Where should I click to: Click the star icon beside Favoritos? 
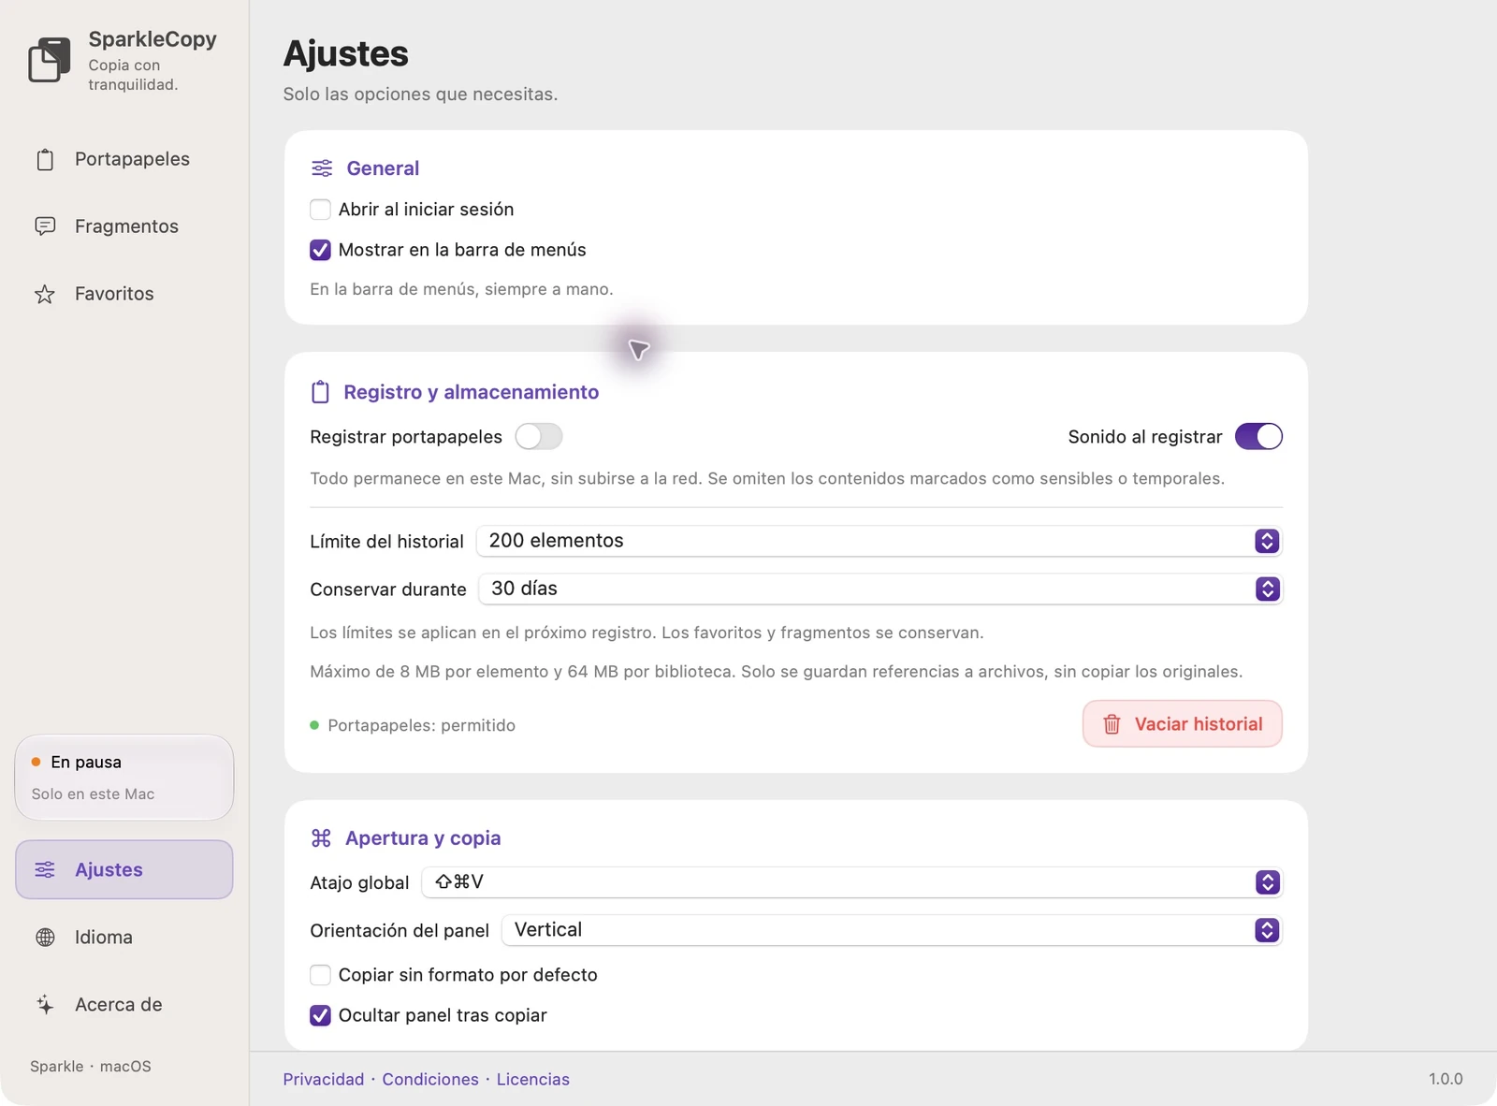coord(45,294)
